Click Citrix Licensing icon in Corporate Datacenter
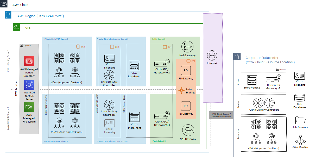 (x=300, y=76)
